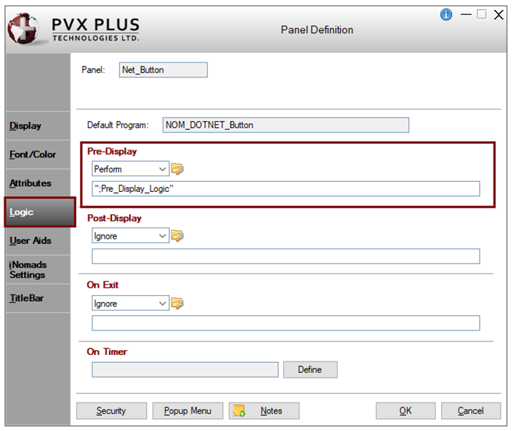Click the PVX Plus logo icon
The image size is (512, 431).
coord(24,29)
